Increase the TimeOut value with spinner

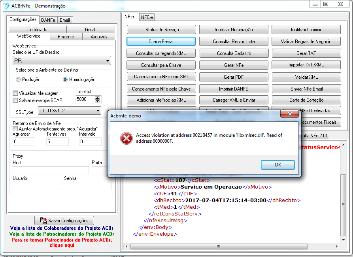point(98,98)
